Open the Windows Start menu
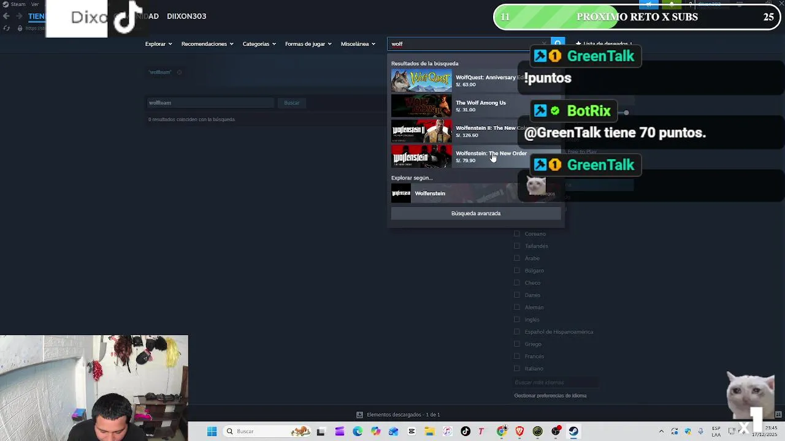This screenshot has height=441, width=785. (x=212, y=431)
